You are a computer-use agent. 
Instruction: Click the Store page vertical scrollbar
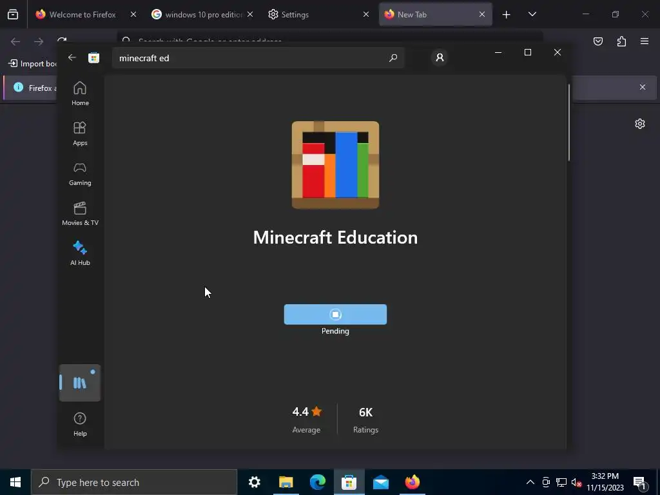569,122
